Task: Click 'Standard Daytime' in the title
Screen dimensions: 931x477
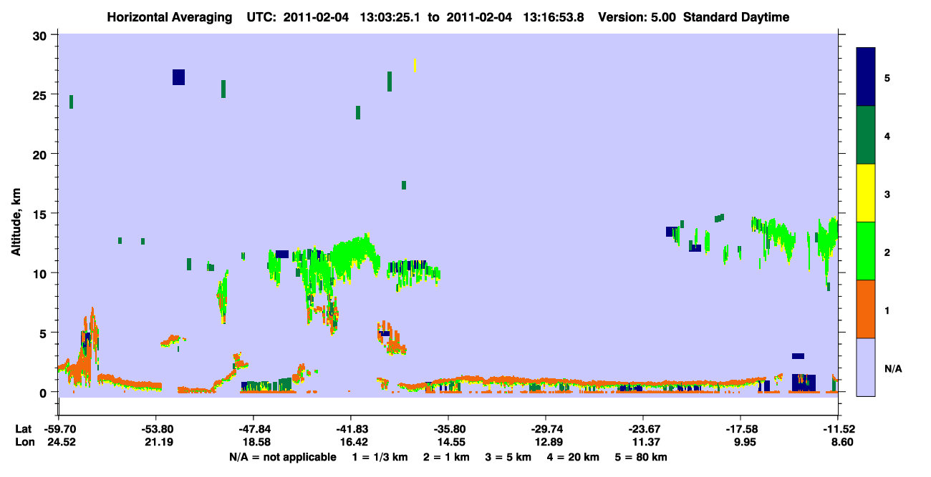Action: [736, 17]
